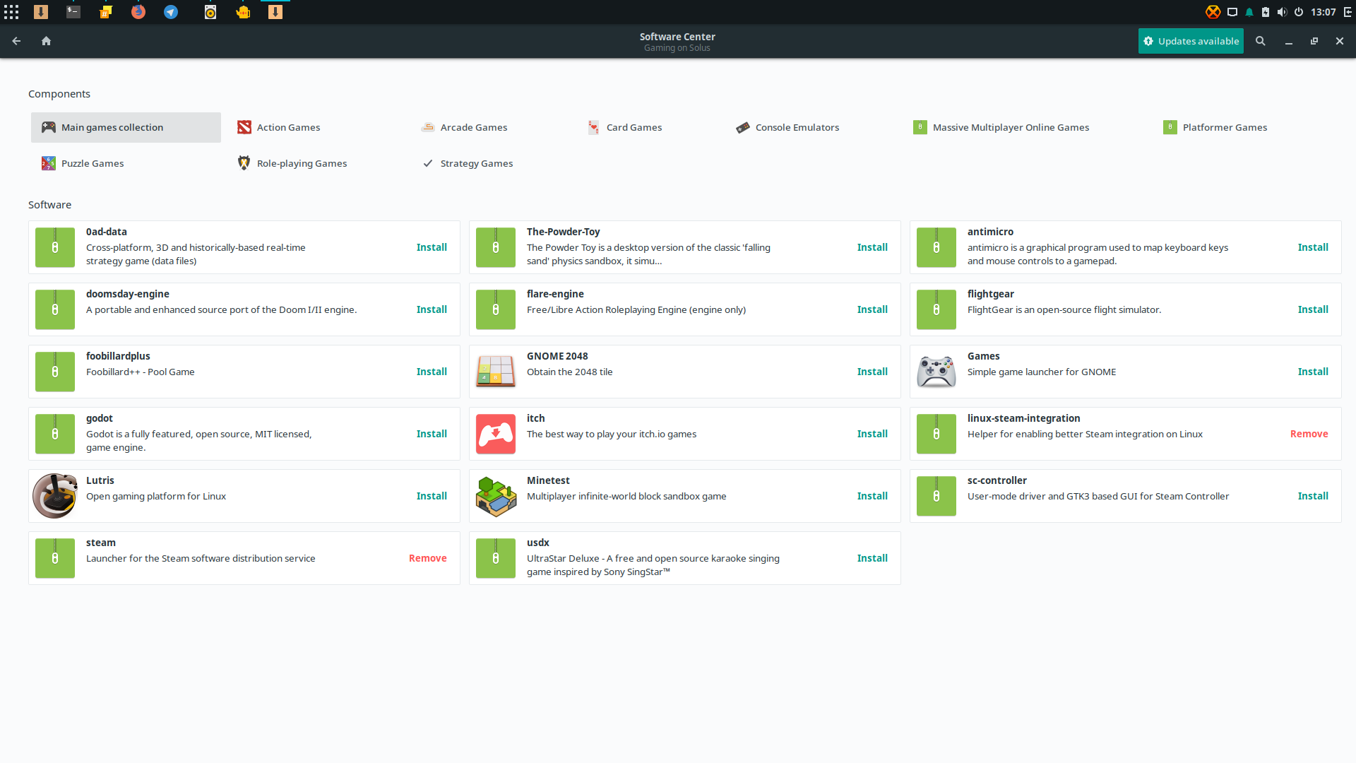
Task: Open the search magnifier icon
Action: click(1260, 41)
